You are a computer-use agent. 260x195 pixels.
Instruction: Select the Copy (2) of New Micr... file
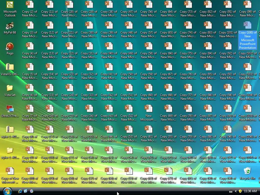click(x=30, y=9)
